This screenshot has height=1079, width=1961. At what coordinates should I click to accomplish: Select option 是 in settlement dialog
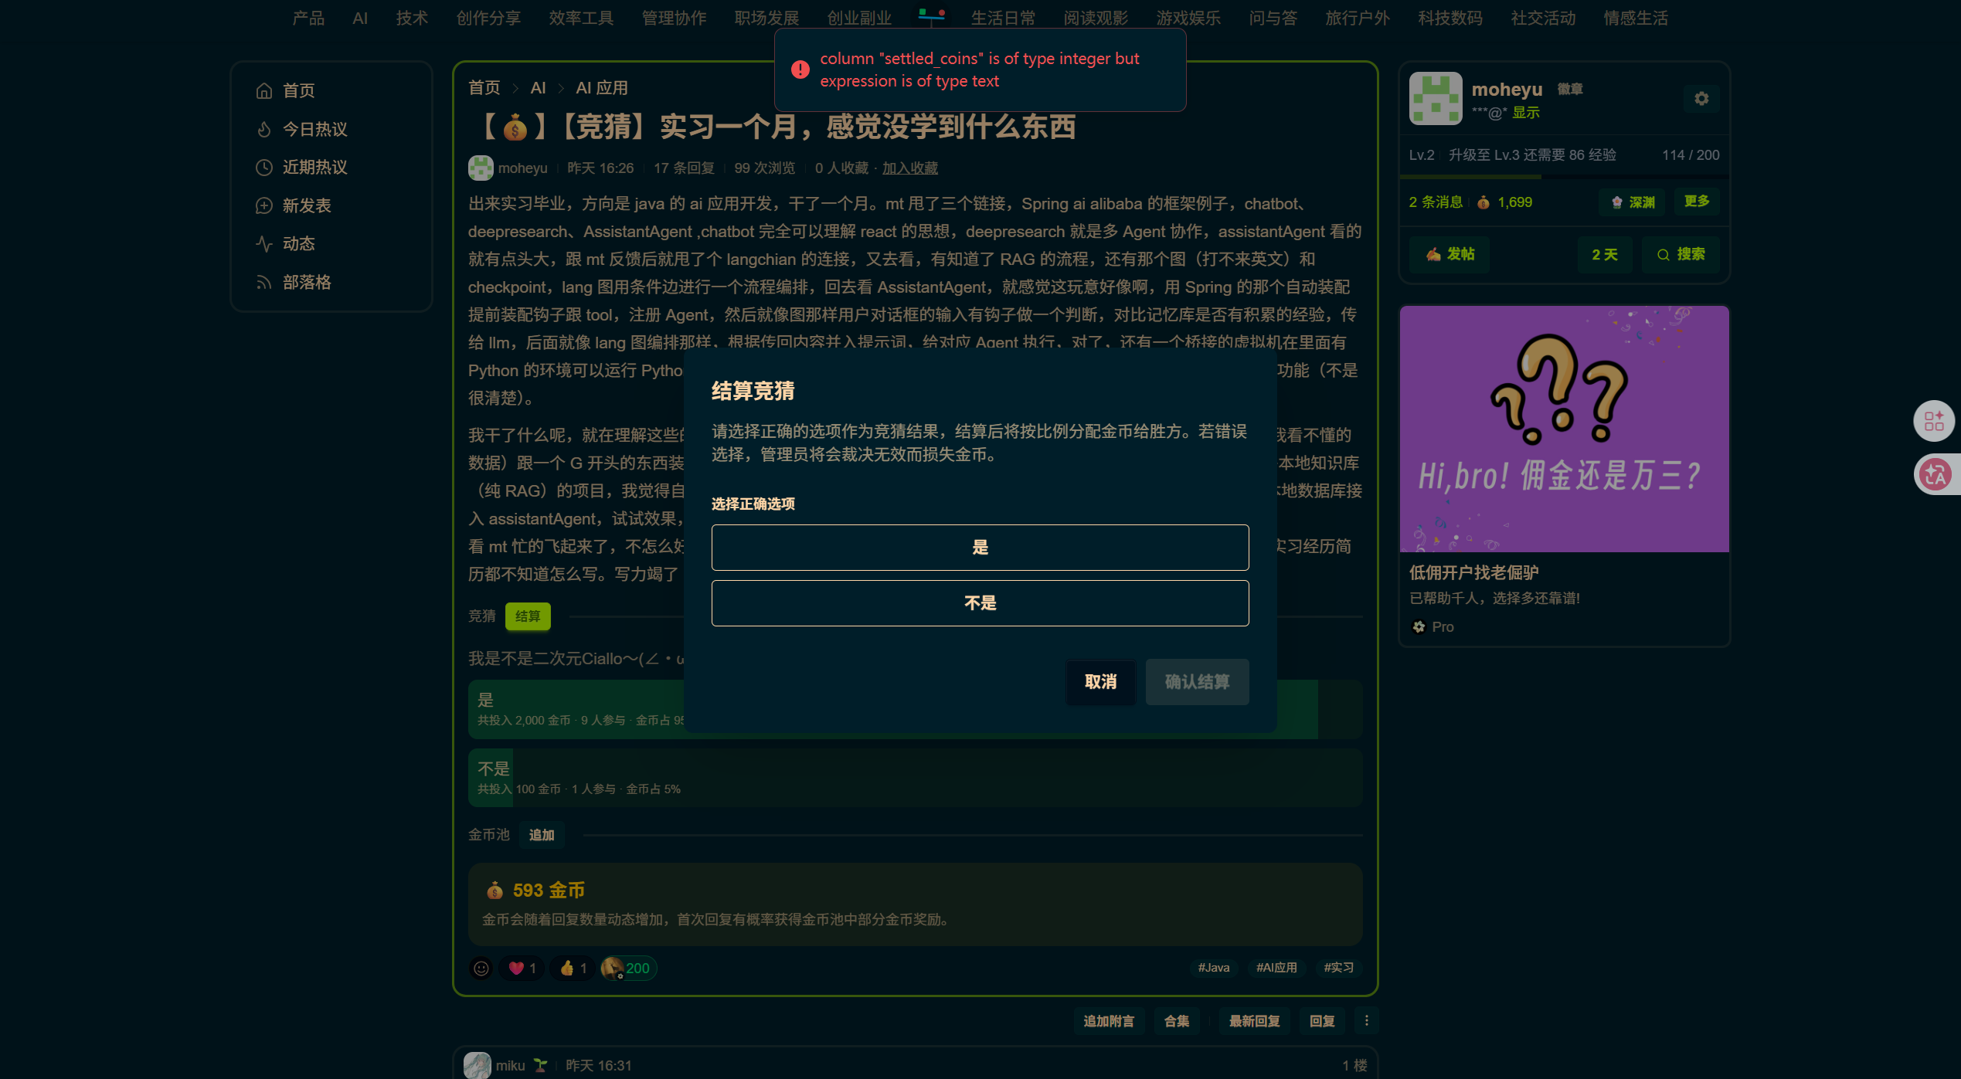pyautogui.click(x=980, y=548)
